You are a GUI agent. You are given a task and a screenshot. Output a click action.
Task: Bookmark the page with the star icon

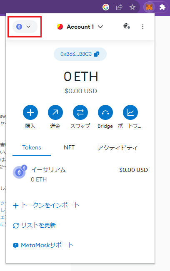(x=132, y=7)
